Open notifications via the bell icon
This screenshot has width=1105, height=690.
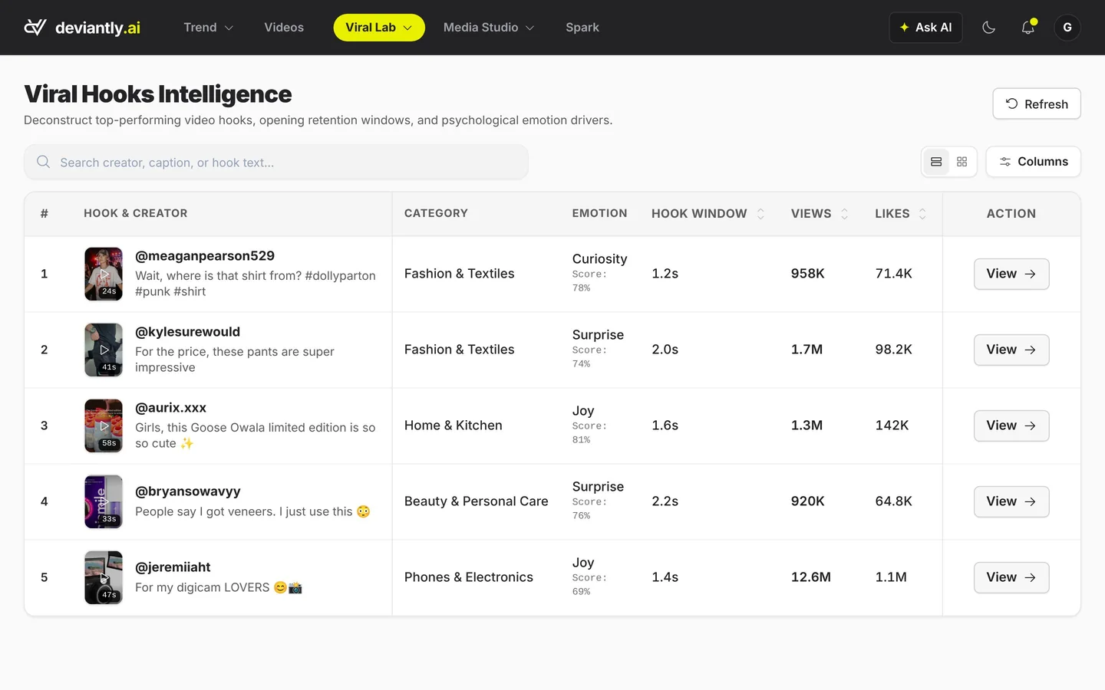click(1028, 28)
